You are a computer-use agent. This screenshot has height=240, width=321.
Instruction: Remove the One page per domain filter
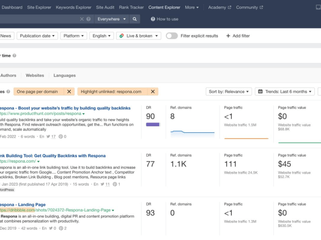click(69, 92)
